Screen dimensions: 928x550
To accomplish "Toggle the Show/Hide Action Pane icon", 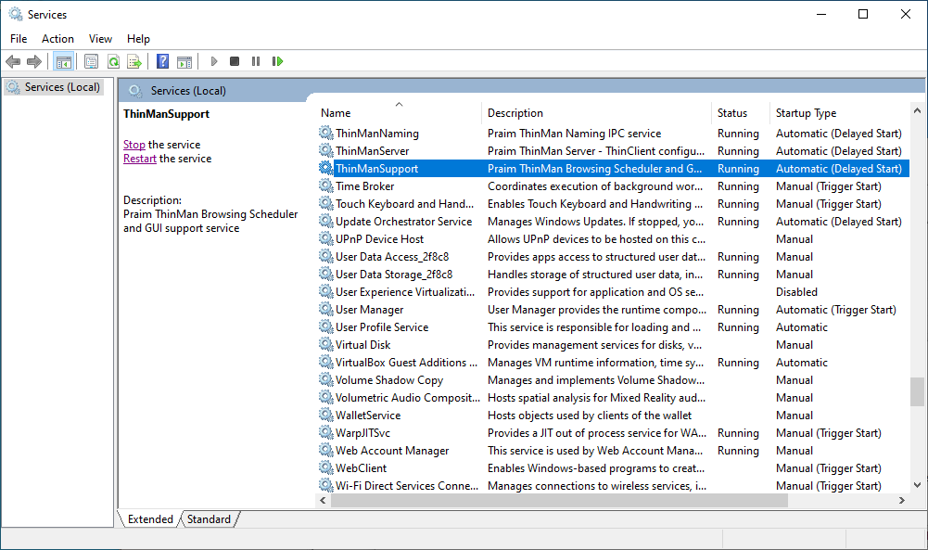I will coord(184,61).
